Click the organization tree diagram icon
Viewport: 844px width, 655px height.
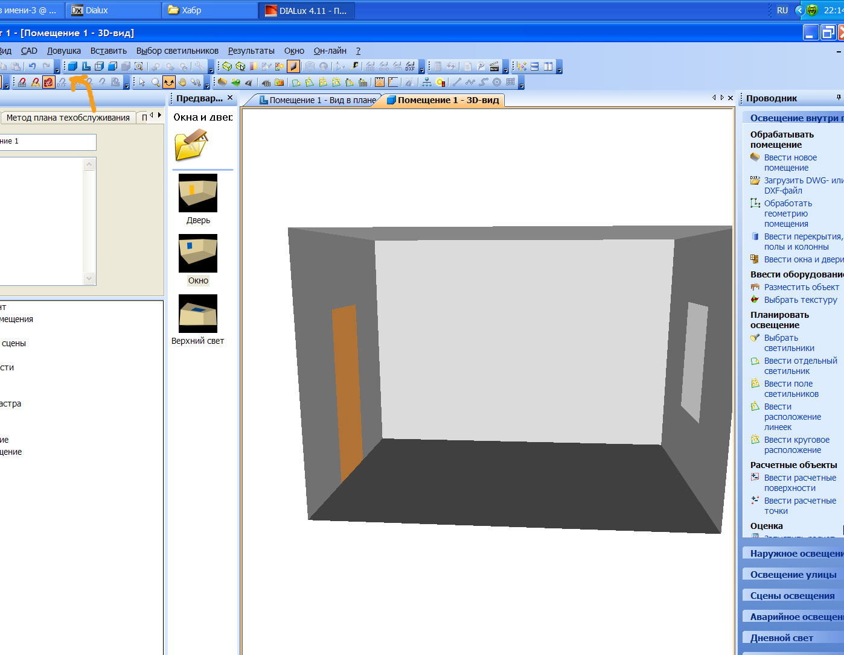coord(427,82)
